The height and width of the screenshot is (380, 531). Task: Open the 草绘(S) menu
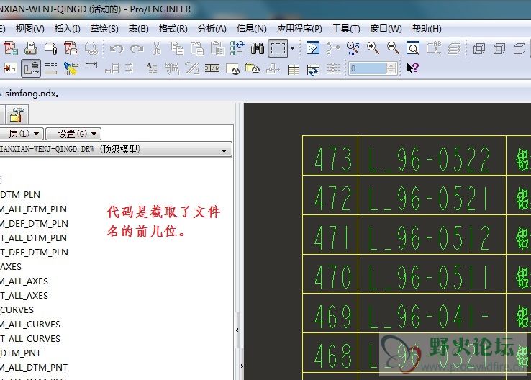(104, 29)
